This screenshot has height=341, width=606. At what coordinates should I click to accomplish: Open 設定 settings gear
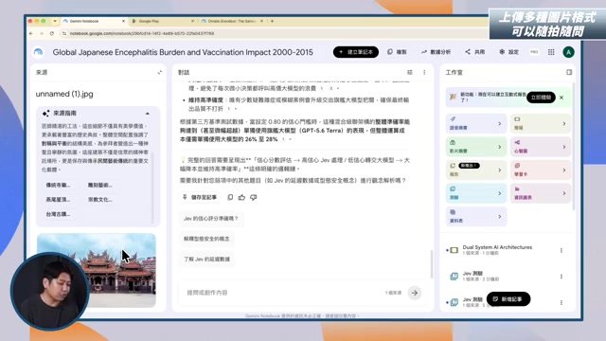tap(508, 52)
